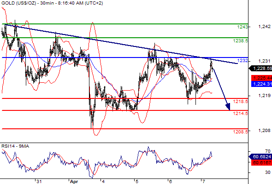Click the 5 date marker on time axis
272x184 pixels.
click(137, 181)
